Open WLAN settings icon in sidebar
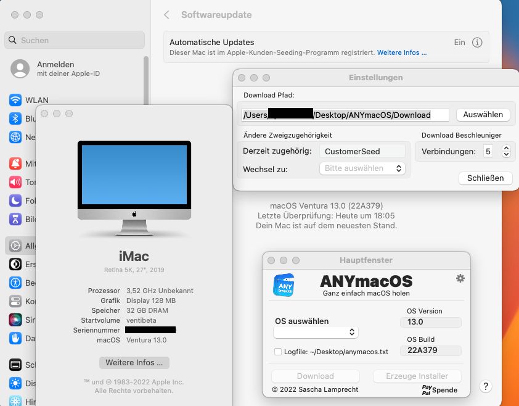 click(15, 100)
